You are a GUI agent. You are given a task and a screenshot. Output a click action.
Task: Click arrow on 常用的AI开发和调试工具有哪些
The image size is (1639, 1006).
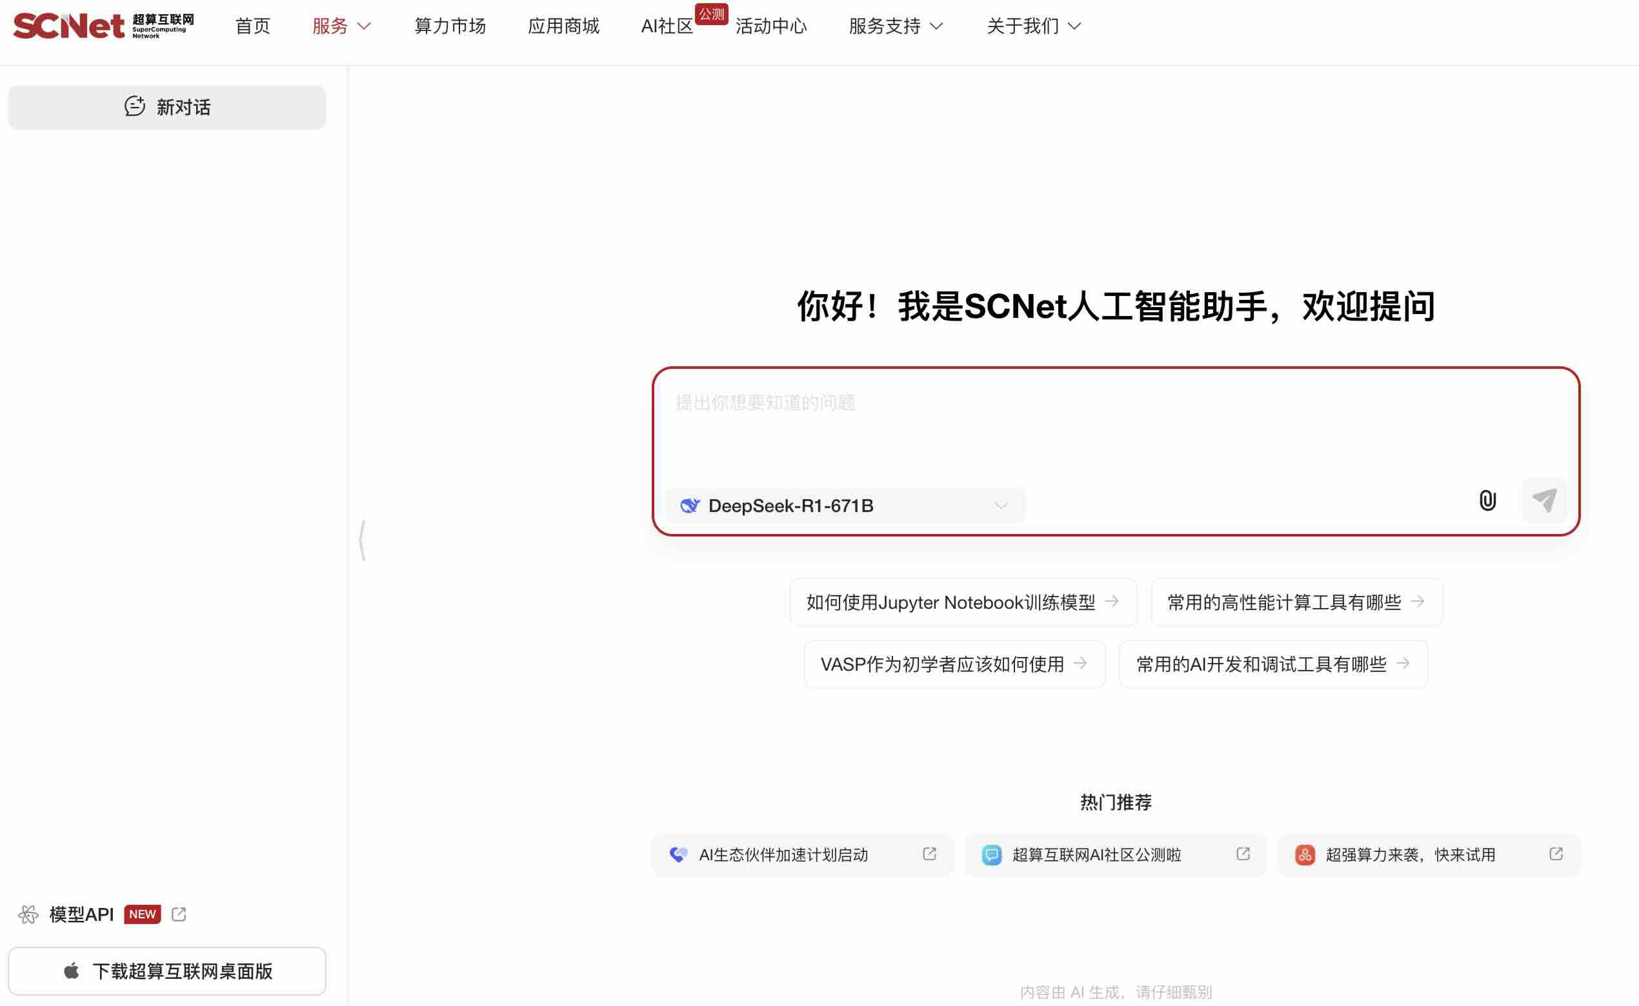(x=1403, y=664)
